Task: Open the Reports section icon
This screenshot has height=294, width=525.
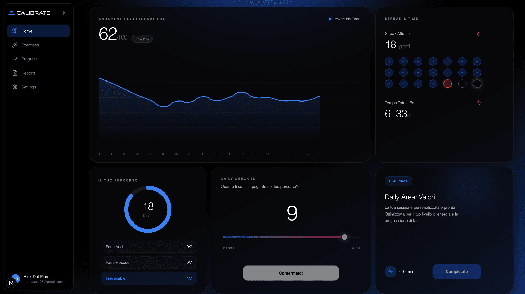Action: coord(15,73)
